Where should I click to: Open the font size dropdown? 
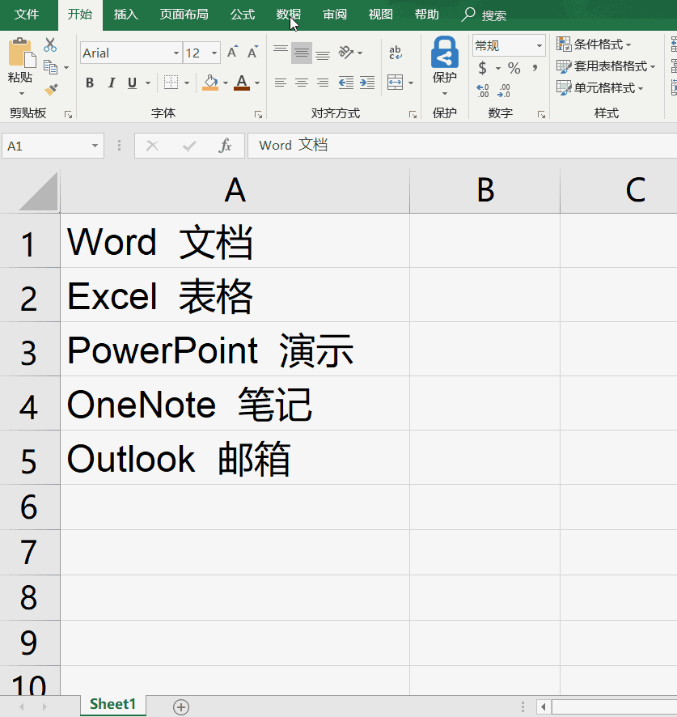tap(213, 52)
